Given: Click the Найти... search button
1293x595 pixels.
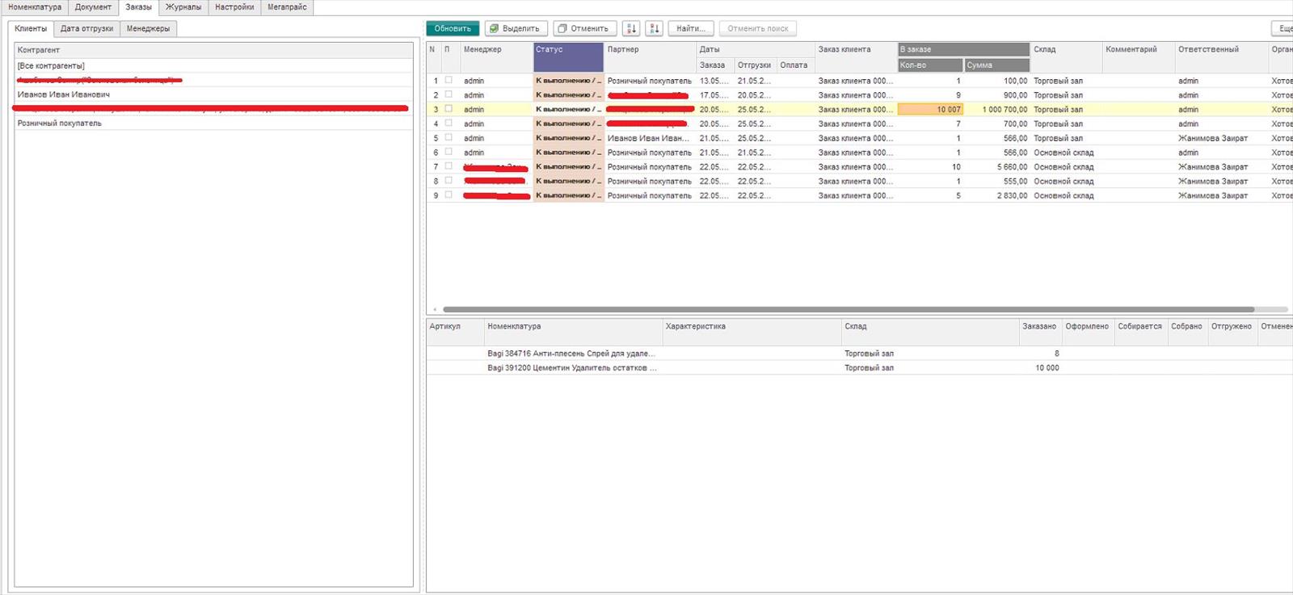Looking at the screenshot, I should (x=690, y=28).
